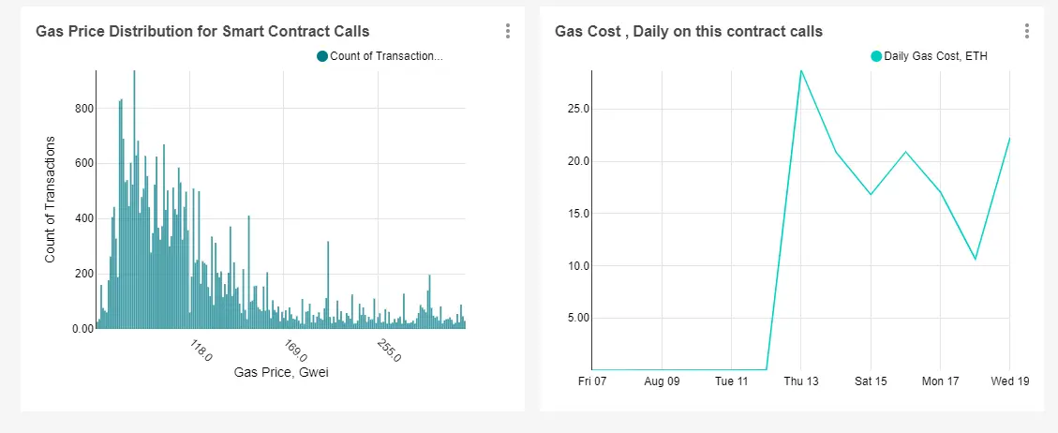Click the line peak at Thu 13
The width and height of the screenshot is (1058, 433).
[x=801, y=71]
